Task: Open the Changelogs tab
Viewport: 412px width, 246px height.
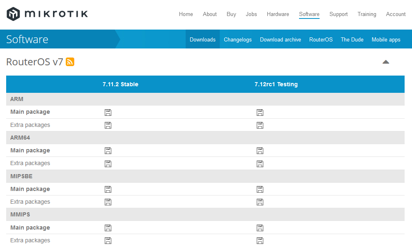Action: tap(237, 39)
